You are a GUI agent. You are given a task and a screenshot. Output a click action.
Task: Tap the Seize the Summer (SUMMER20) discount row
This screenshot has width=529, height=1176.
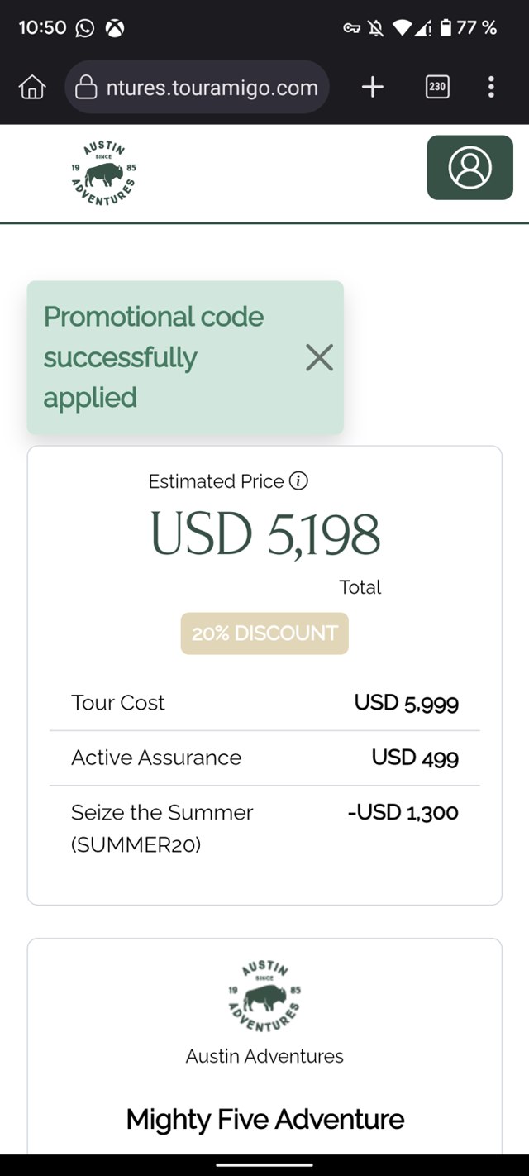click(264, 828)
